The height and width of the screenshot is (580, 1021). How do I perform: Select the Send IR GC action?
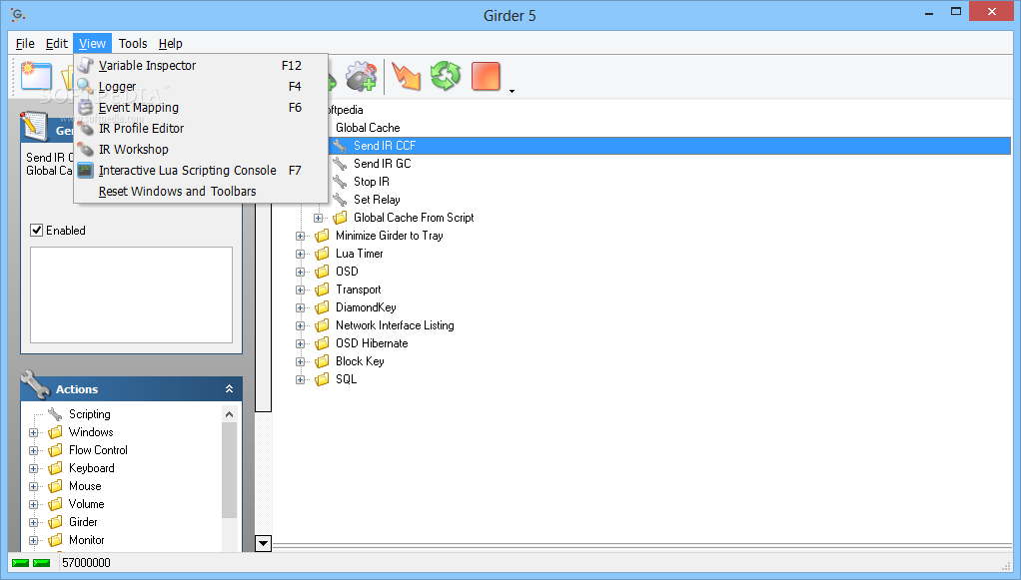click(x=383, y=164)
